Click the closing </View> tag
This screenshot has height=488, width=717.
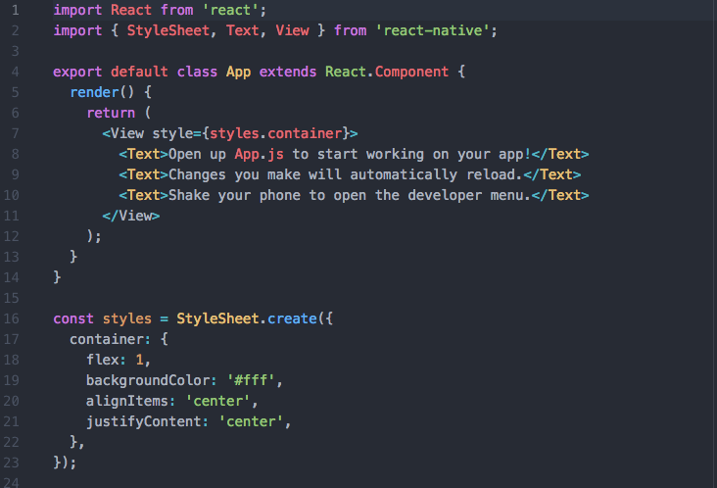(131, 216)
